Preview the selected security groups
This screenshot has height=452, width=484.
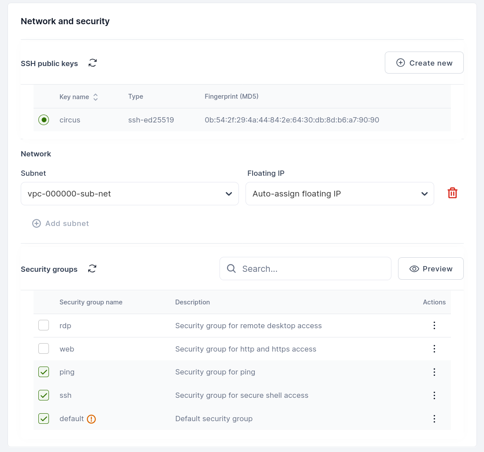click(x=430, y=269)
